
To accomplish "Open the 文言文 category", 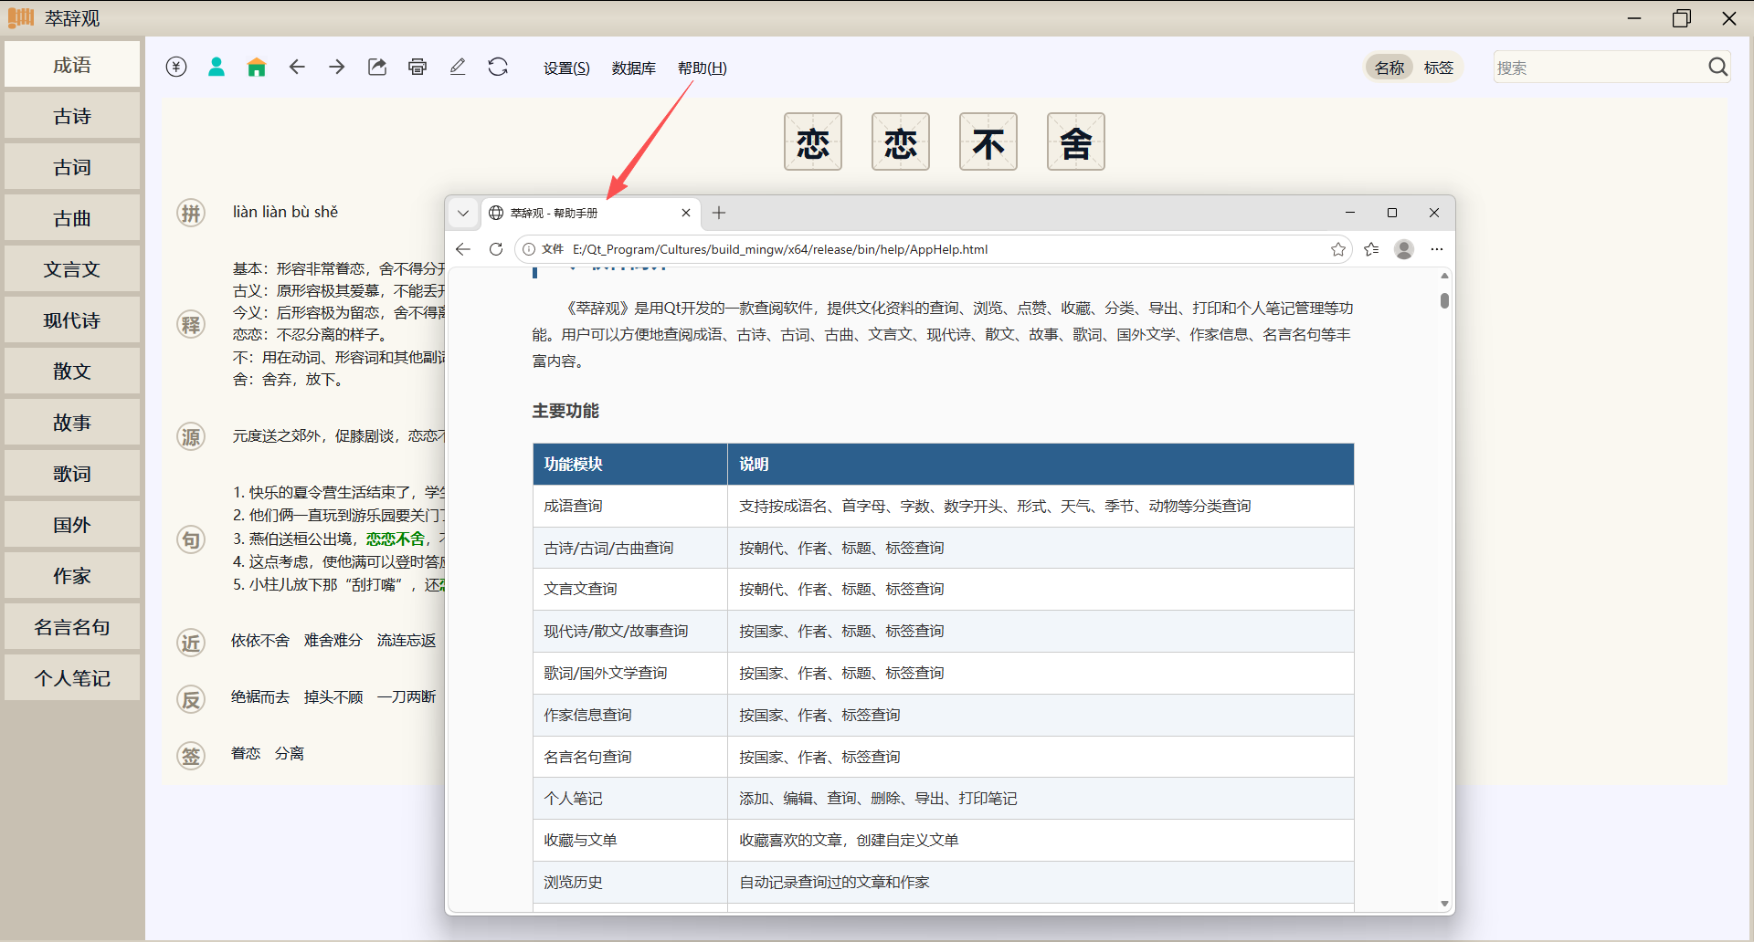I will [72, 269].
